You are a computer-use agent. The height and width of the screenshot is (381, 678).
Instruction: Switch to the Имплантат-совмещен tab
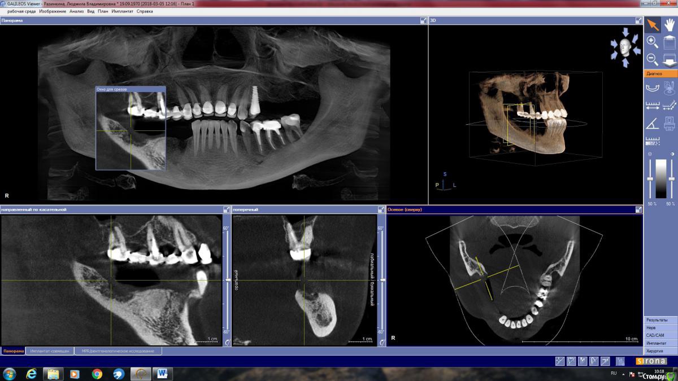tap(50, 351)
